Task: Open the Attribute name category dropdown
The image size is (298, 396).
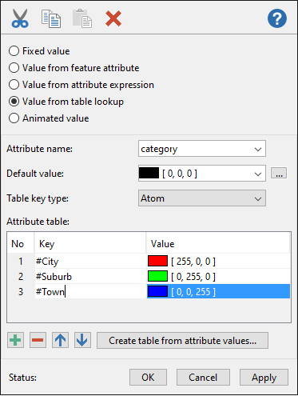Action: (202, 149)
